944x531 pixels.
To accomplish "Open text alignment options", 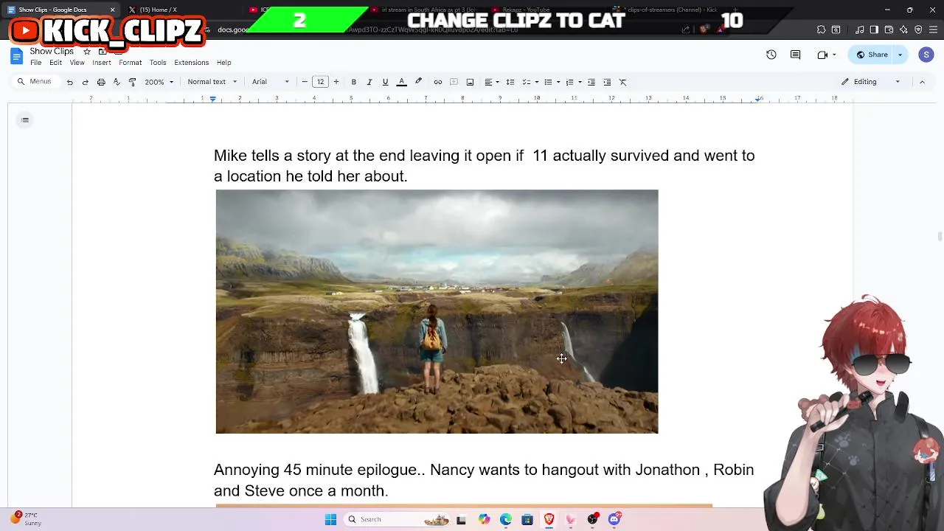I will coord(491,82).
